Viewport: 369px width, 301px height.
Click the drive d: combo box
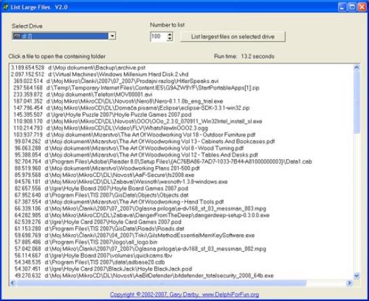click(x=64, y=36)
